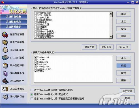This screenshot has height=108, width=139.
Task: Switch to 系统清理维护 section
Action: point(14,27)
